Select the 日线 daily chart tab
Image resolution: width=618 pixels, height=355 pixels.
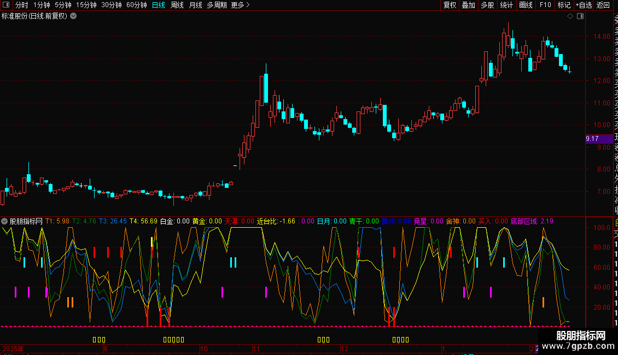coord(159,5)
